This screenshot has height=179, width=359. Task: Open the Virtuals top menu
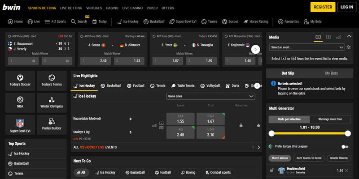click(94, 8)
